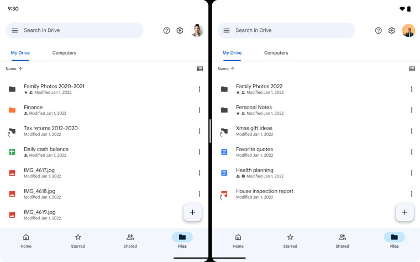
Task: Go to Starred in left bottom navigation
Action: tap(78, 240)
